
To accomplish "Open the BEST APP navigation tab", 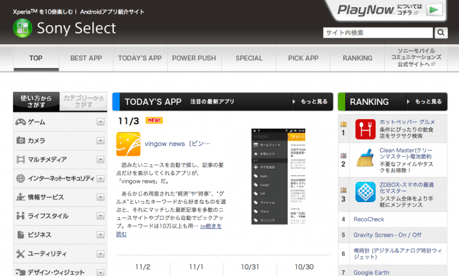I will [x=86, y=58].
